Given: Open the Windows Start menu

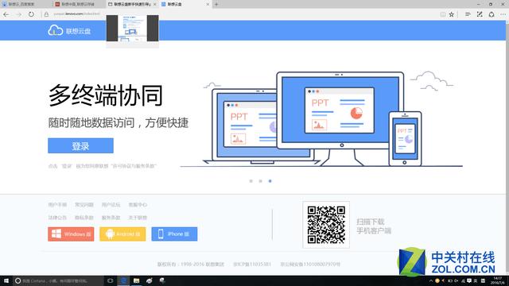Looking at the screenshot, I should coord(6,280).
